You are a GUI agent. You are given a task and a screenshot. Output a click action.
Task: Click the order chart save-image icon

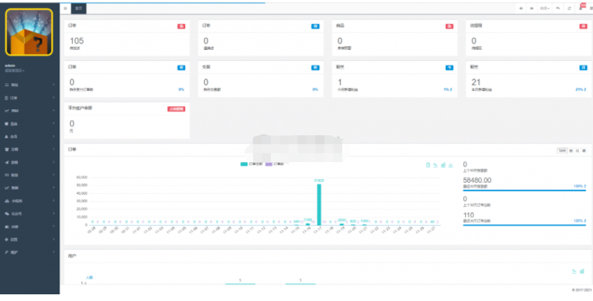[452, 164]
